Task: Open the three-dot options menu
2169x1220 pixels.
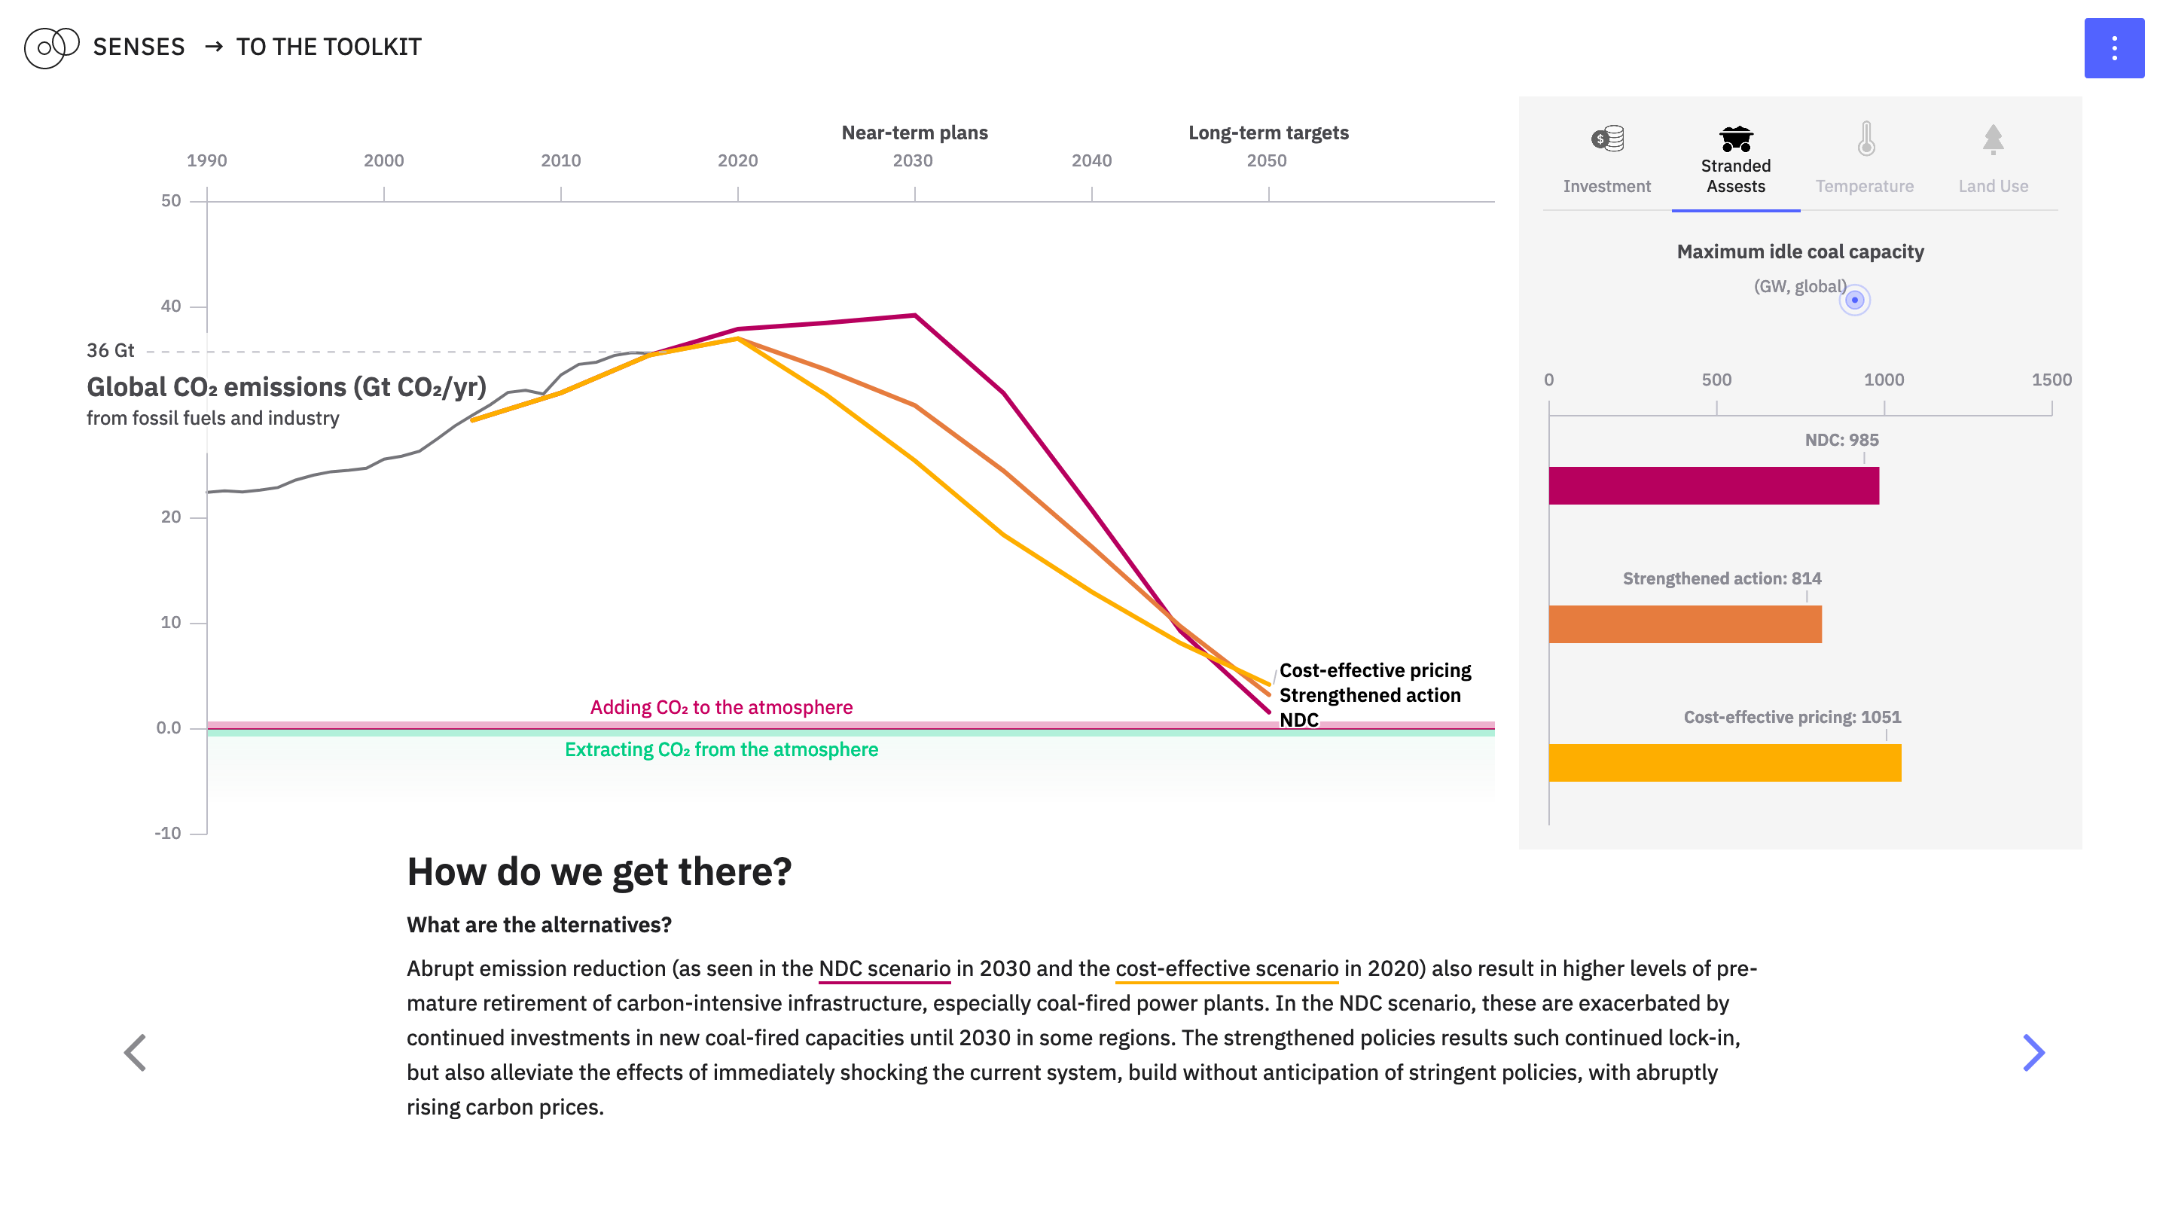Action: (2113, 48)
